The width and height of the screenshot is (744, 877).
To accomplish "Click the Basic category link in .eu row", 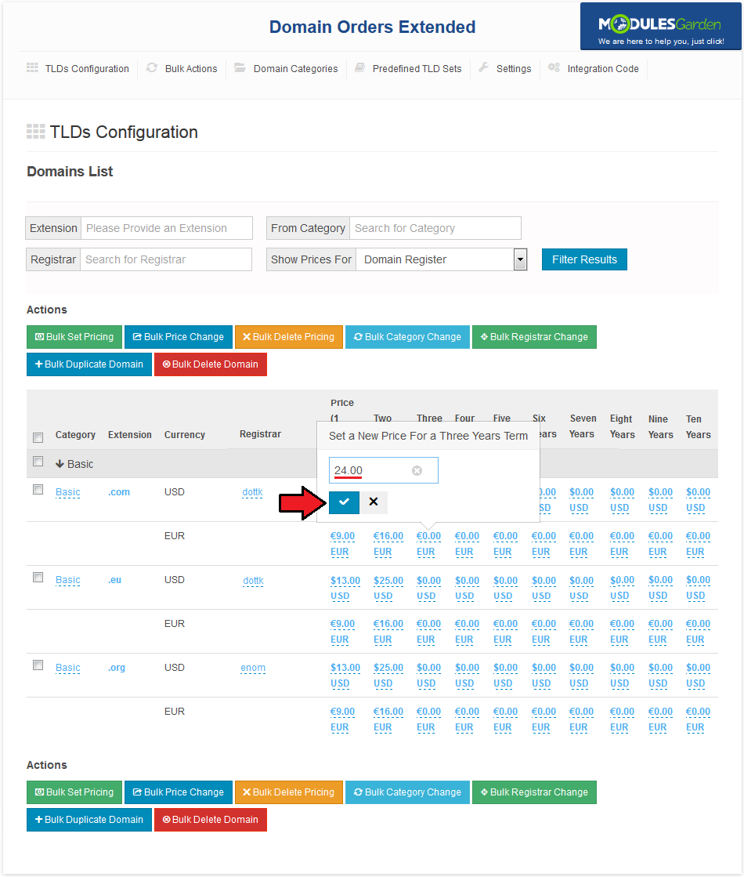I will (67, 580).
